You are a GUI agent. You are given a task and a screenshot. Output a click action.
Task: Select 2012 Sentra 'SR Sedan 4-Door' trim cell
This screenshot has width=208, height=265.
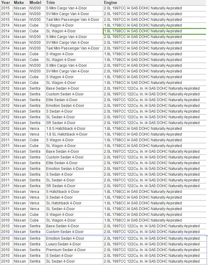(74, 123)
